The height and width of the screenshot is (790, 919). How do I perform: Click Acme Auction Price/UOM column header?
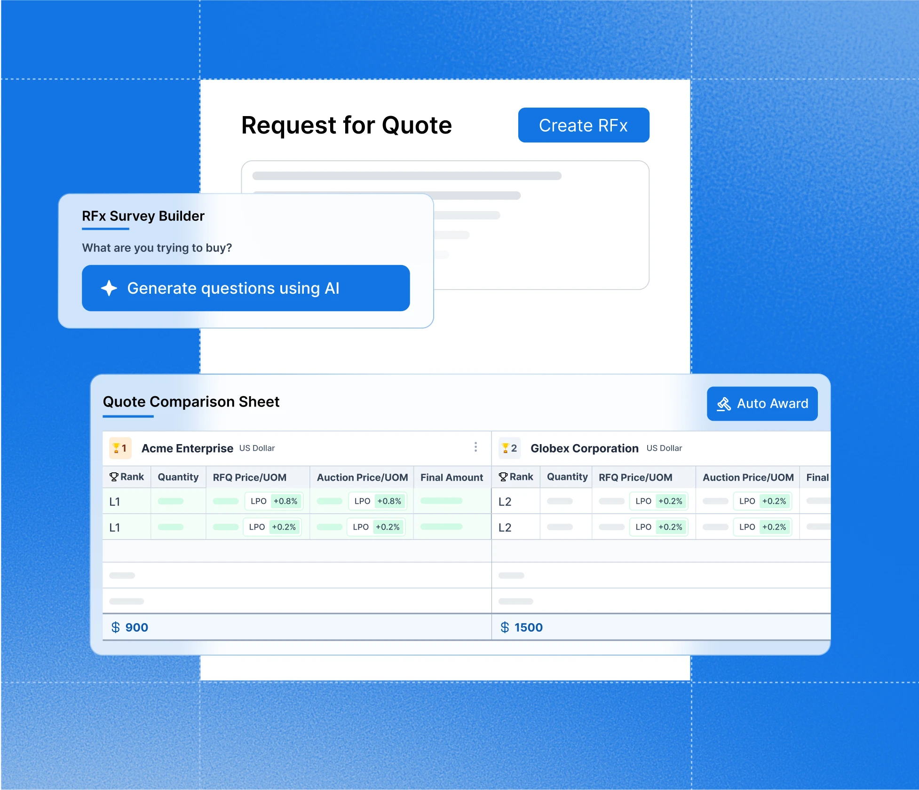point(362,477)
